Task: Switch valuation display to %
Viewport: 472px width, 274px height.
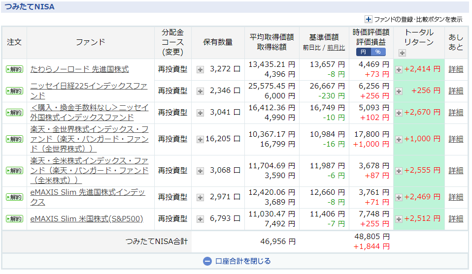Action: (378, 52)
